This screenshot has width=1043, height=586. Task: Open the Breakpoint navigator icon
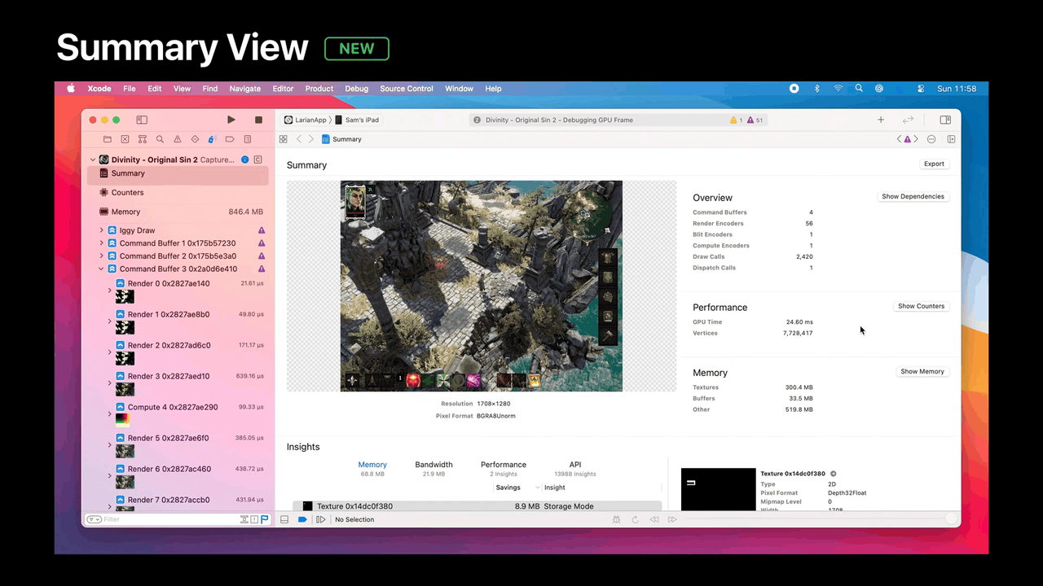point(230,139)
